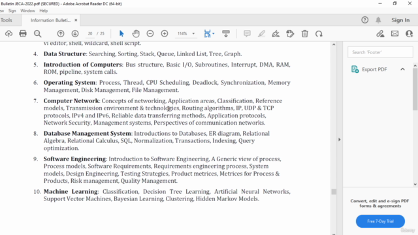Add a sticky note comment
Image resolution: width=418 pixels, height=235 pixels.
pyautogui.click(x=247, y=33)
